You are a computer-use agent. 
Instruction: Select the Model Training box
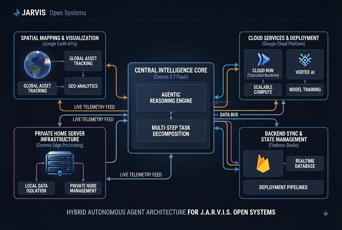305,90
